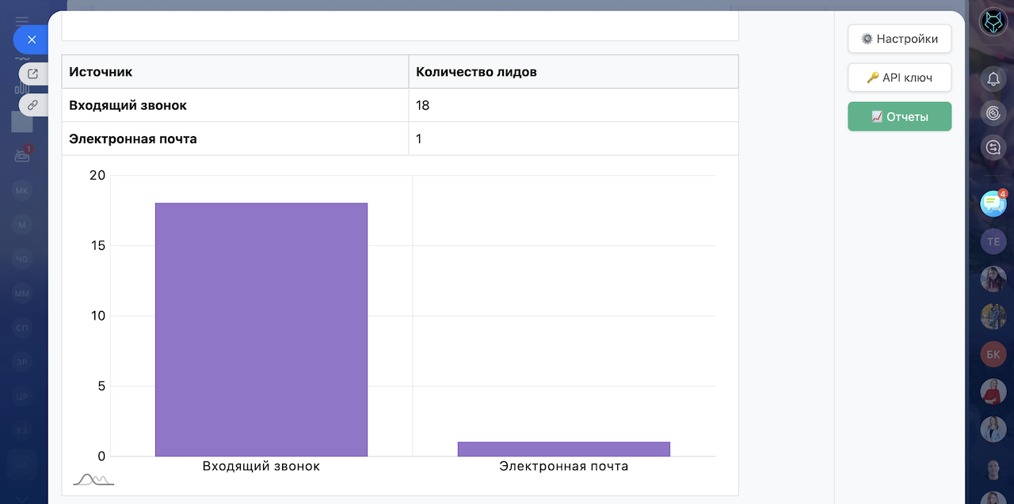Click the circular target icon in right bar
Screen dimensions: 1014x504
click(x=993, y=112)
